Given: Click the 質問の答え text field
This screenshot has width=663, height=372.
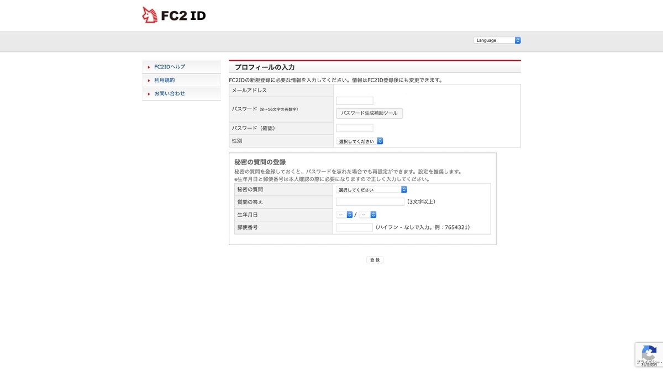Looking at the screenshot, I should [370, 202].
